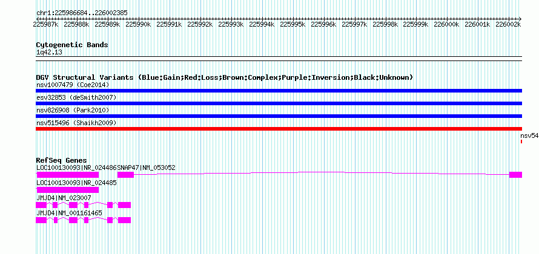Click the 225996k ruler tick label
Viewport: 539px width, 254px height.
324,24
